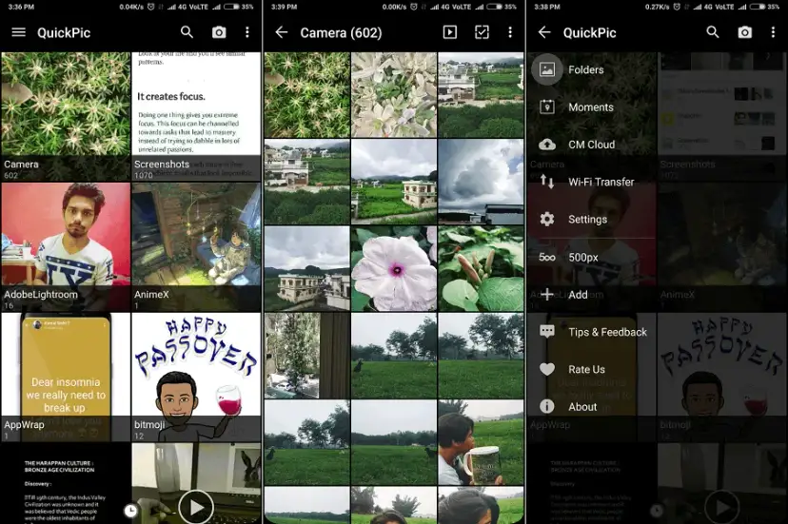Open the hamburger menu beside QuickPic title
The width and height of the screenshot is (788, 524).
pyautogui.click(x=18, y=32)
